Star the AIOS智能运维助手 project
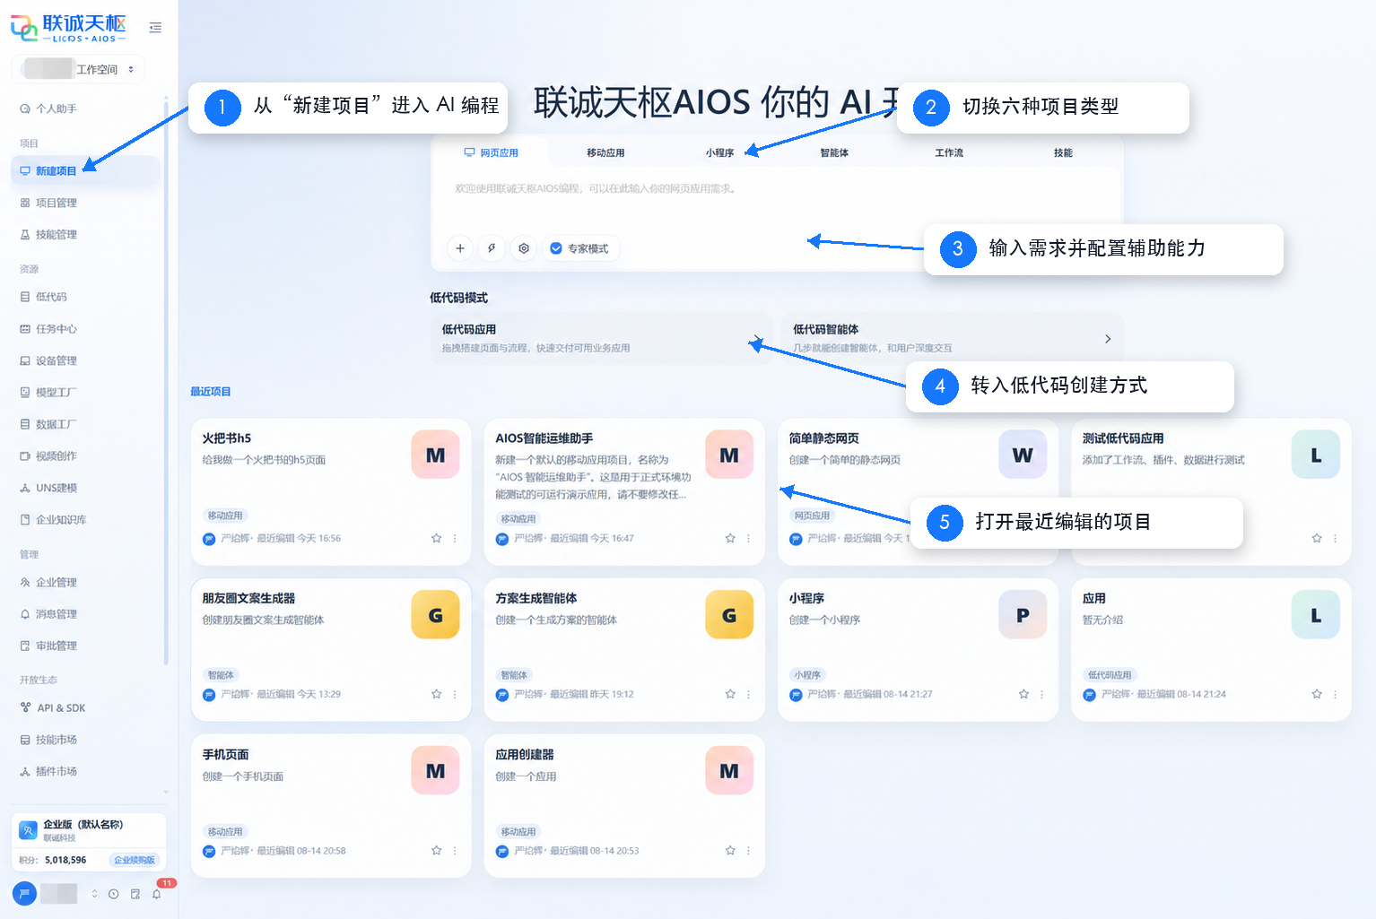Viewport: 1376px width, 919px height. (730, 538)
